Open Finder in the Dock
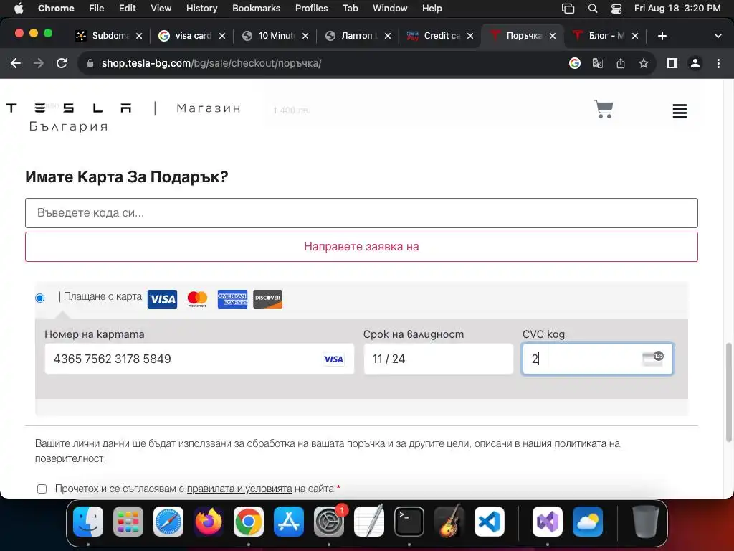The image size is (734, 551). coord(88,522)
